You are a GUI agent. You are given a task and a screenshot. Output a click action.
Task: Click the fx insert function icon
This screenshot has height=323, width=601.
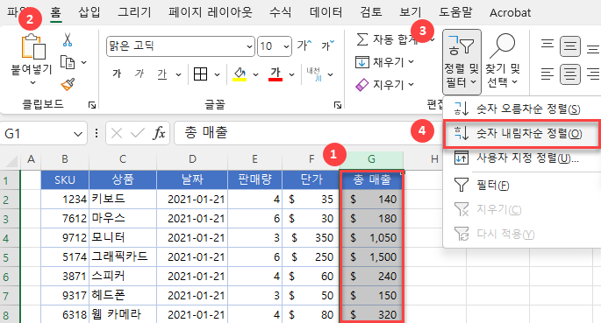click(x=159, y=133)
